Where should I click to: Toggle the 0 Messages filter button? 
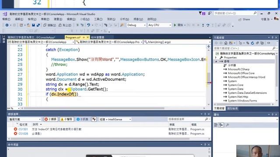coord(82,119)
